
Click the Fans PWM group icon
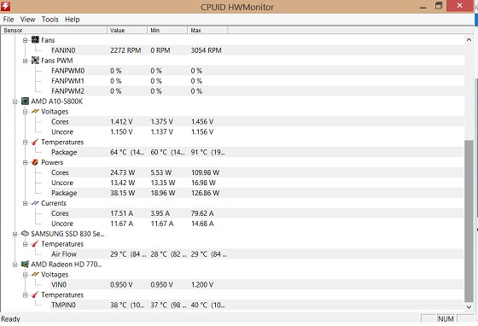[35, 61]
